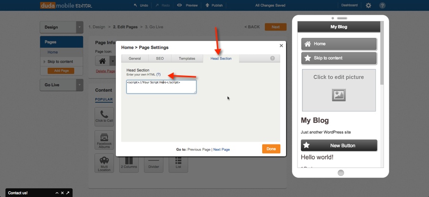Open the Pages panel header
This screenshot has width=429, height=197.
click(x=61, y=42)
